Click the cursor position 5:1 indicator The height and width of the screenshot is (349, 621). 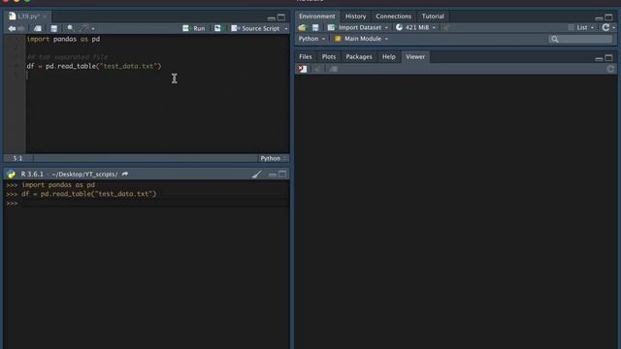17,158
